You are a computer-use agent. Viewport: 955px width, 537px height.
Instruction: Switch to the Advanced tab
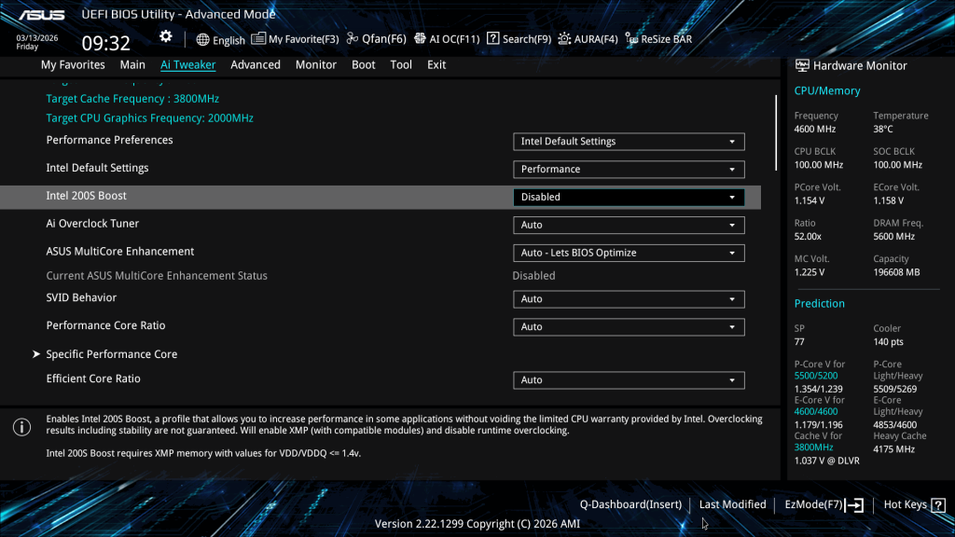pos(256,64)
